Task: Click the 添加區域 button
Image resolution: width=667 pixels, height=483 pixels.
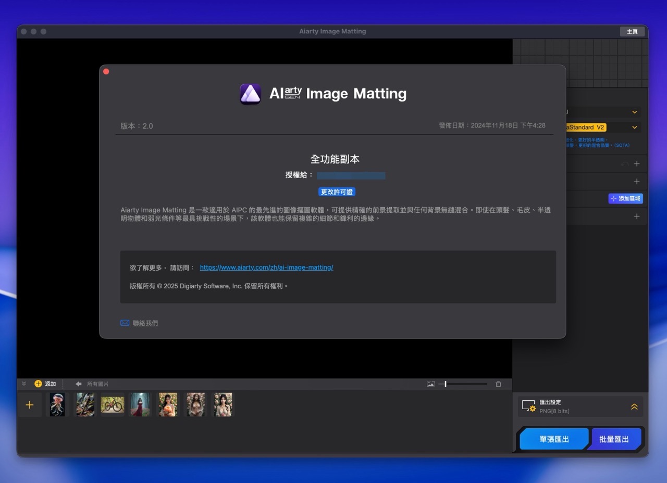Action: [625, 198]
